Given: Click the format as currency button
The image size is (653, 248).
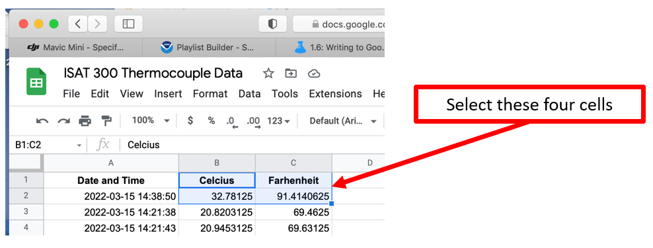Looking at the screenshot, I should point(190,121).
